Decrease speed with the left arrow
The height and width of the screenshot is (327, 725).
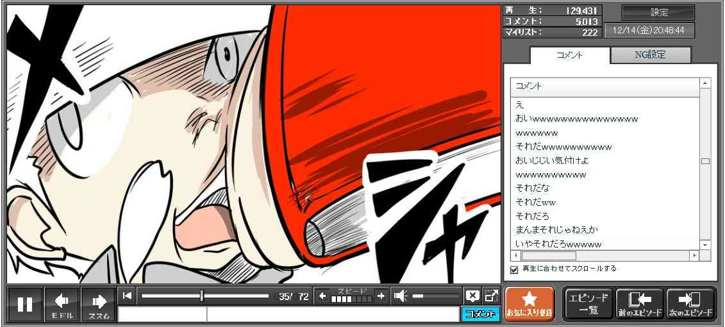click(322, 296)
